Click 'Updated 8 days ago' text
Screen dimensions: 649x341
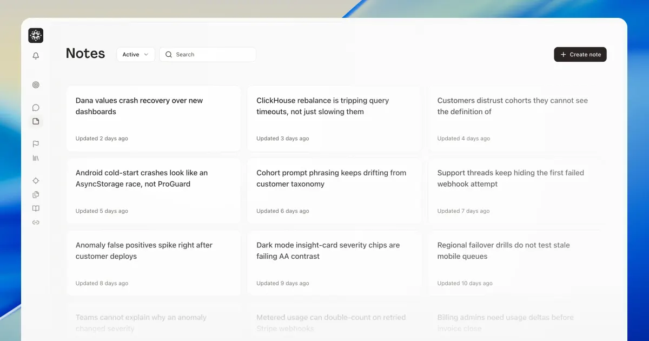pyautogui.click(x=102, y=283)
